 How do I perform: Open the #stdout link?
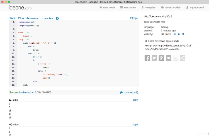tap(30, 92)
